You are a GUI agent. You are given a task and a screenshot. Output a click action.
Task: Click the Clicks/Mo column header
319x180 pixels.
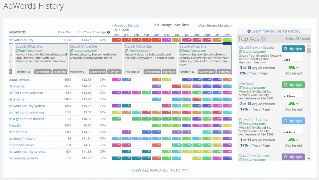tap(64, 32)
